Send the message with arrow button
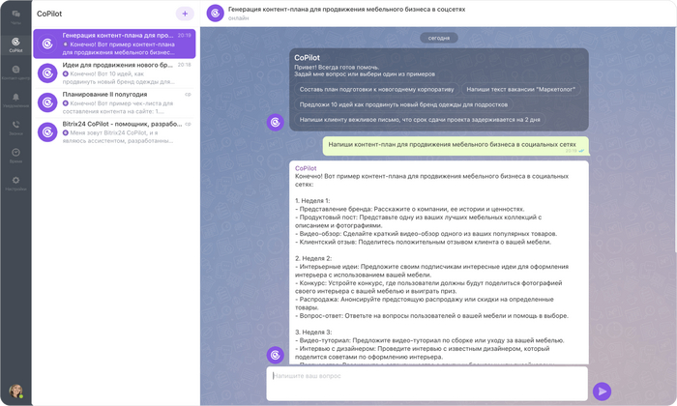The image size is (677, 406). click(602, 391)
